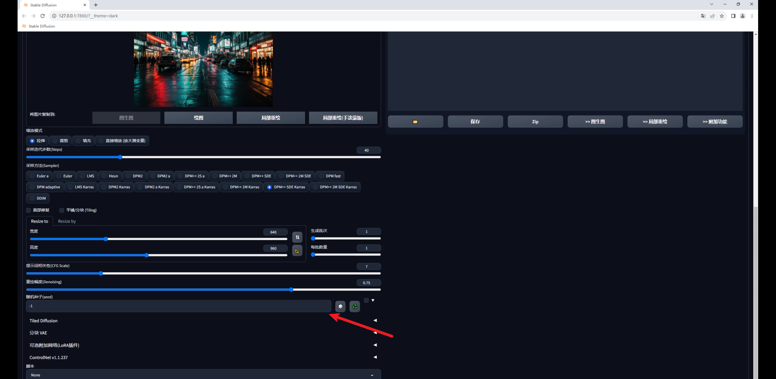
Task: Choose the LMS Karras sampler
Action: click(x=81, y=187)
